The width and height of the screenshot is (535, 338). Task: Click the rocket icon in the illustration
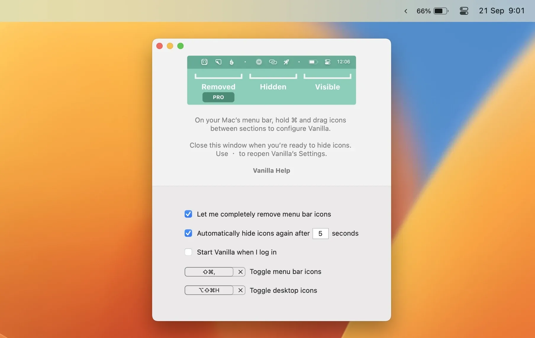[286, 62]
